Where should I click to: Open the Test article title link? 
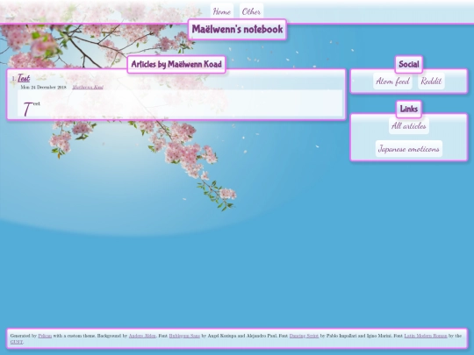[24, 78]
